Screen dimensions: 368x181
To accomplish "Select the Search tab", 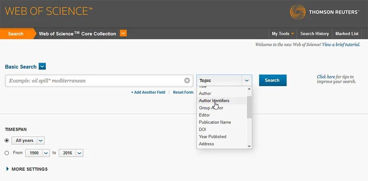I will click(x=16, y=34).
